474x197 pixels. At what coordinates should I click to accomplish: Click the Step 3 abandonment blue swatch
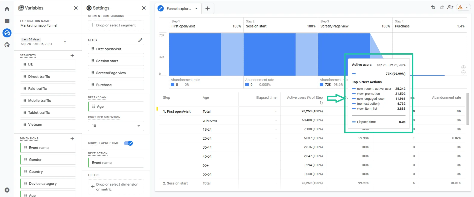click(x=321, y=85)
